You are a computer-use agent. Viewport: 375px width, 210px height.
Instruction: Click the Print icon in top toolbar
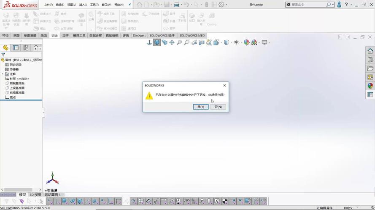tap(176, 5)
